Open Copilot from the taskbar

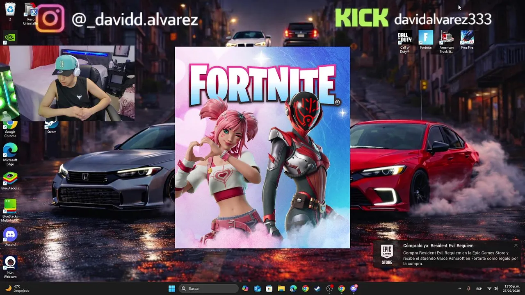click(245, 288)
